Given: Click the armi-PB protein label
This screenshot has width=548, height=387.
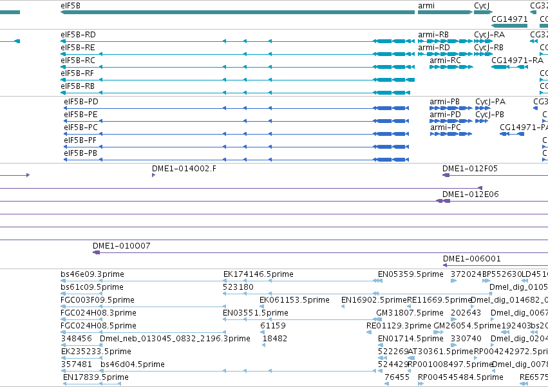Looking at the screenshot, I should click(444, 102).
